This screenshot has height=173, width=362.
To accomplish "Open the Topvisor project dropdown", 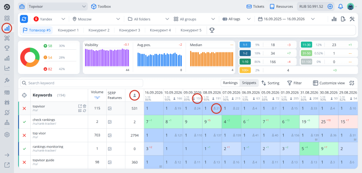I will (x=57, y=6).
